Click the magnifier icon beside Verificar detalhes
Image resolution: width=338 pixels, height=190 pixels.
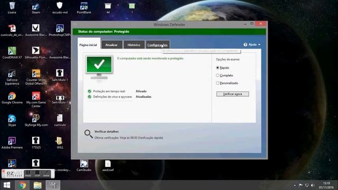[x=88, y=134]
